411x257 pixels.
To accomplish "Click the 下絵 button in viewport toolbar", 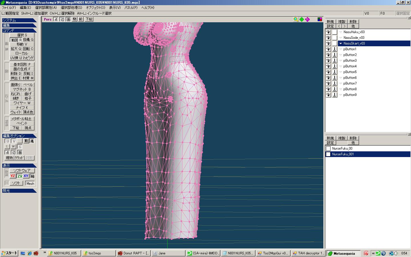I will [89, 19].
